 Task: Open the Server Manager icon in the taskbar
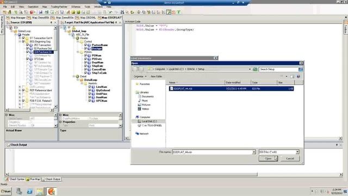(x=19, y=191)
